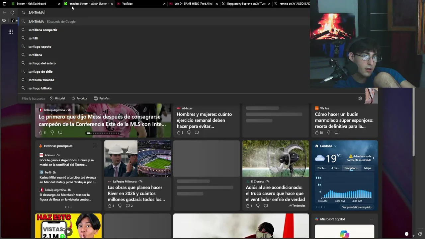The height and width of the screenshot is (239, 425).
Task: Choose SANTIAMA Búsqueda de Google suggestion
Action: [x=163, y=22]
